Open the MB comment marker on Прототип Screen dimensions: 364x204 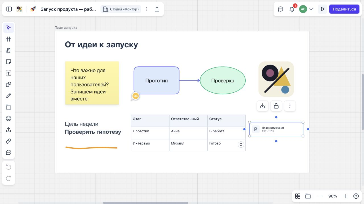point(136,96)
